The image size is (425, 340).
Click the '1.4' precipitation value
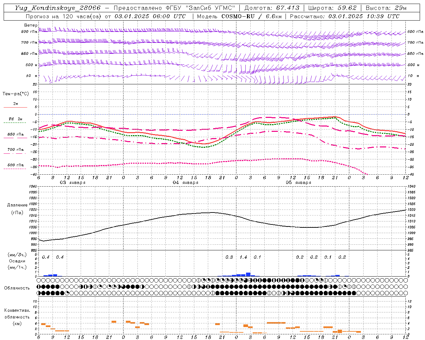[243, 257]
